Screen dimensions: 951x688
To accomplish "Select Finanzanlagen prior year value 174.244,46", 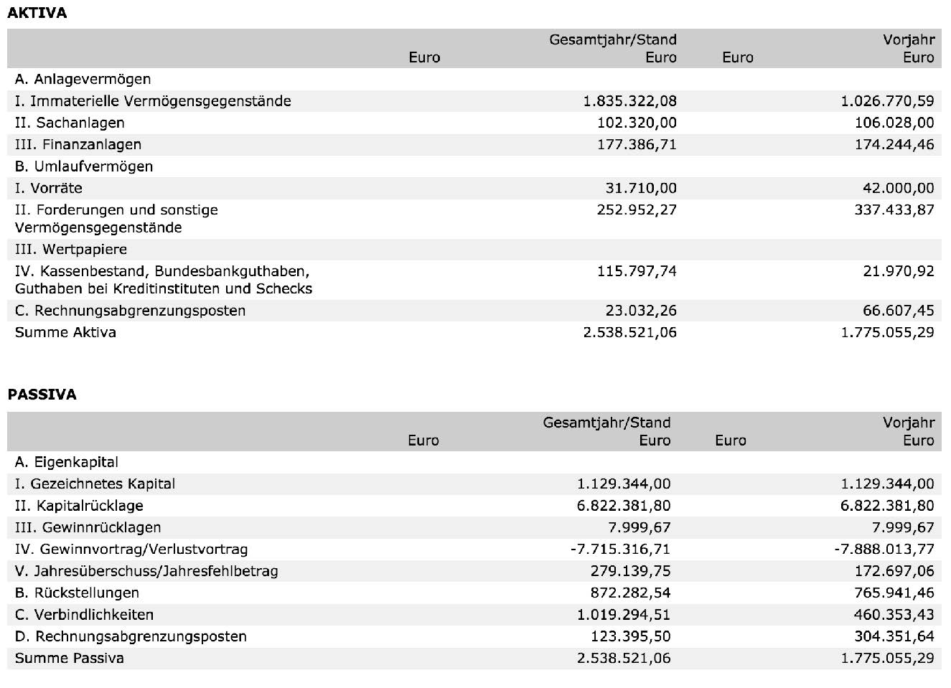I will point(894,145).
